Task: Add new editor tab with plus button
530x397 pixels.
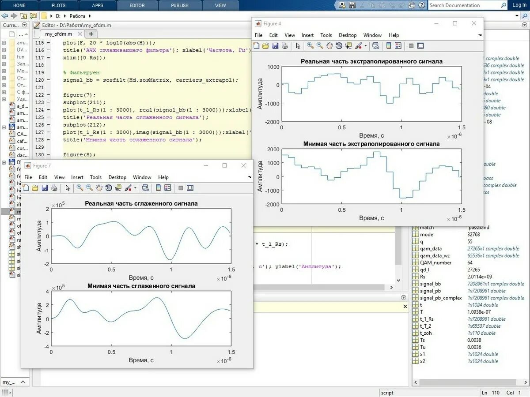Action: coord(91,34)
